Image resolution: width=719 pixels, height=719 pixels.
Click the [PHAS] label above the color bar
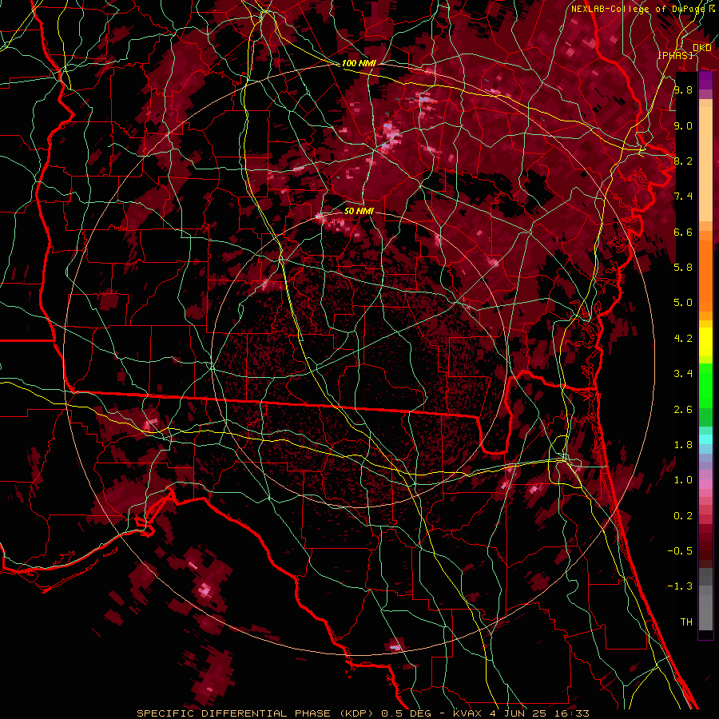(675, 55)
